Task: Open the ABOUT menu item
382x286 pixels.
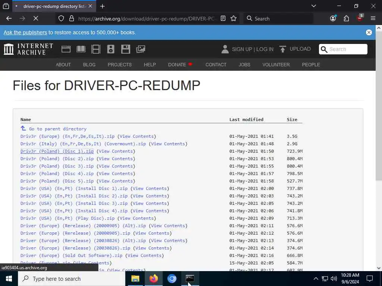Action: (63, 65)
